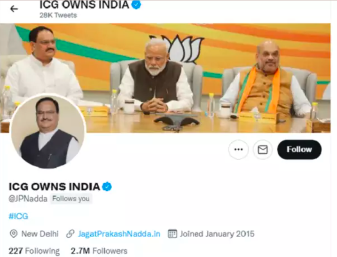View the 2.7M Followers list
Screen dimensions: 337x257
click(x=99, y=251)
